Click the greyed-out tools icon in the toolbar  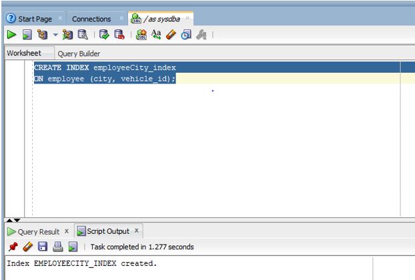(201, 35)
